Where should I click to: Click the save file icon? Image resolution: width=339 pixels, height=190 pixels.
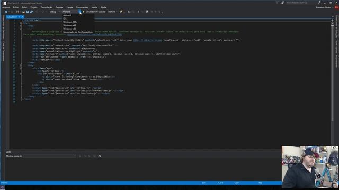point(28,12)
